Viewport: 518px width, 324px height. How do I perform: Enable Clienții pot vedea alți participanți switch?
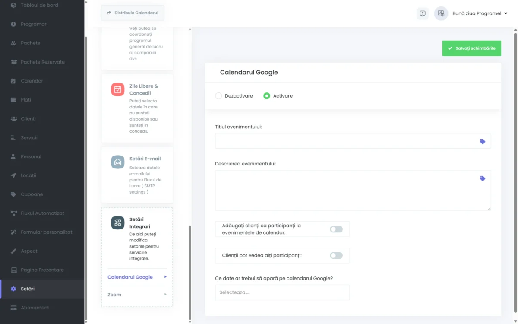click(336, 255)
